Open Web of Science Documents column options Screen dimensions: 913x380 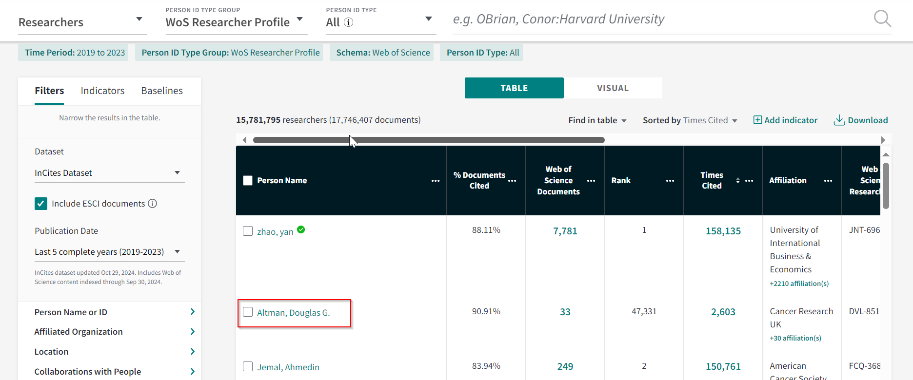(591, 181)
